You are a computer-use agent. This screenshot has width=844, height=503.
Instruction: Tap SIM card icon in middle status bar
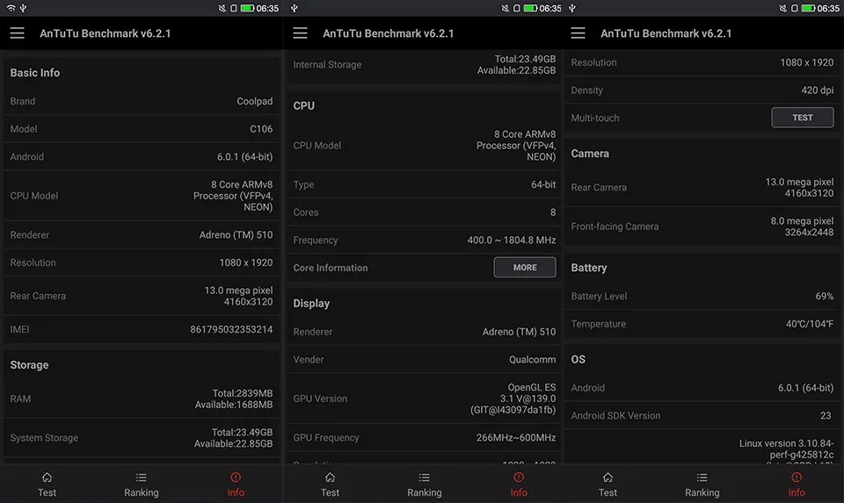coord(517,8)
